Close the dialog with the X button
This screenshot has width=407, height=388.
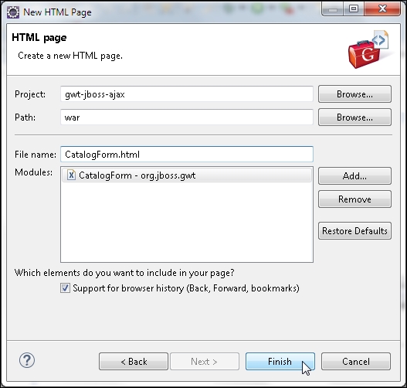coord(382,9)
